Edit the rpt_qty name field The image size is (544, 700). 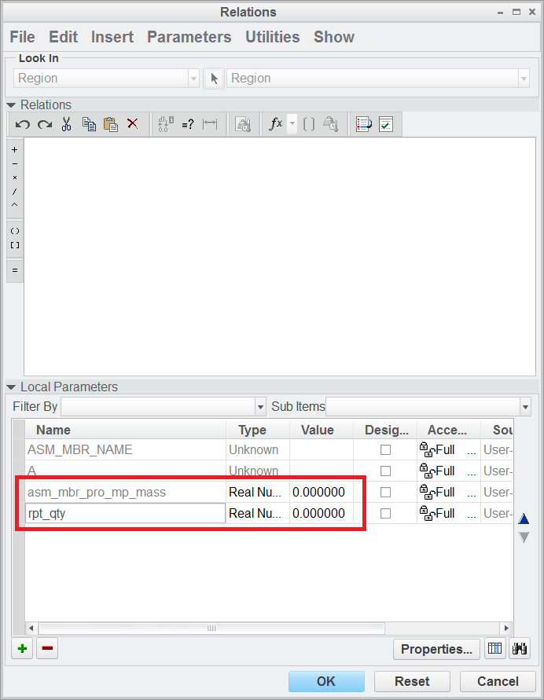[x=126, y=513]
